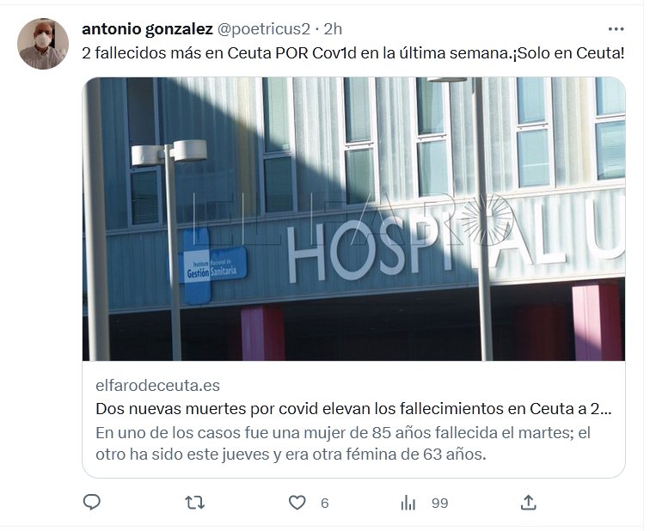
Task: Like the tweet with the heart icon
Action: [297, 503]
